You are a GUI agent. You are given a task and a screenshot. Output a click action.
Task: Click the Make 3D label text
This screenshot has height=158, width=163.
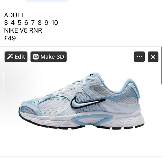tap(52, 57)
